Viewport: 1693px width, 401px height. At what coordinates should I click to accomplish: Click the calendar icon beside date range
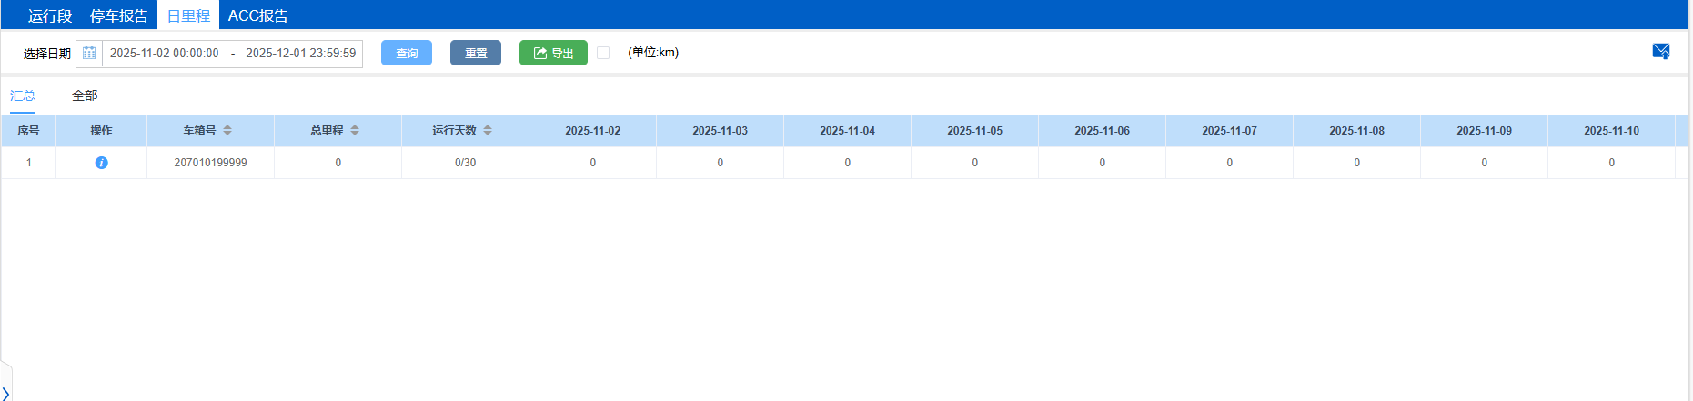pos(89,54)
